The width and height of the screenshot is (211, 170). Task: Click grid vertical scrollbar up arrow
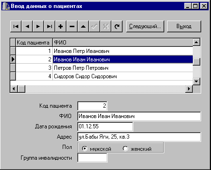(196, 42)
